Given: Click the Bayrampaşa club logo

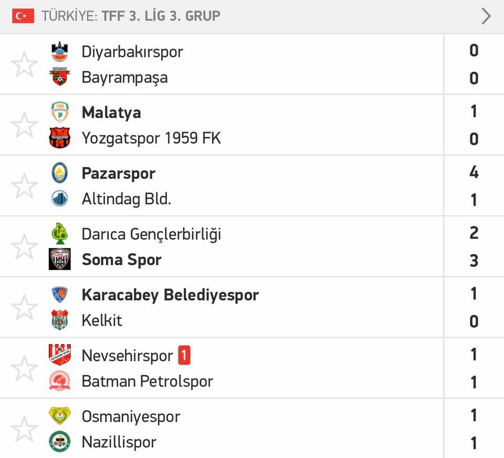Looking at the screenshot, I should coord(60,77).
